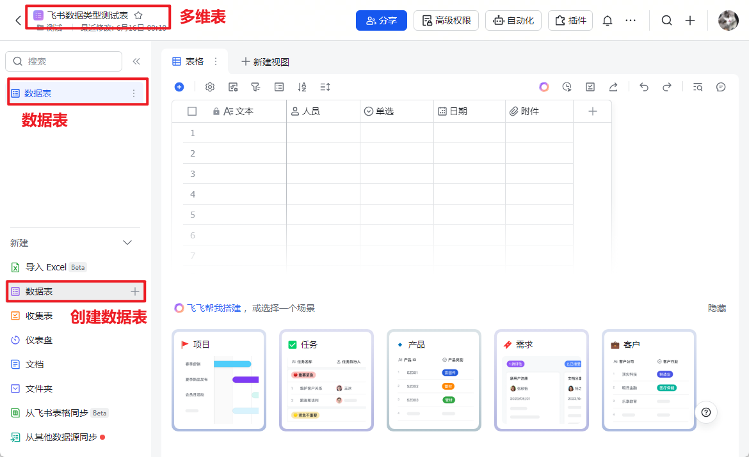The width and height of the screenshot is (749, 457).
Task: Open the 自动化 automation panel
Action: (513, 20)
